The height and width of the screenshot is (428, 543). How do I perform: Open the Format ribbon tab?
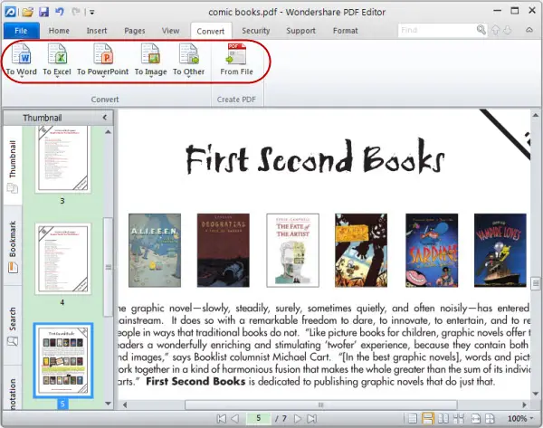[x=346, y=31]
